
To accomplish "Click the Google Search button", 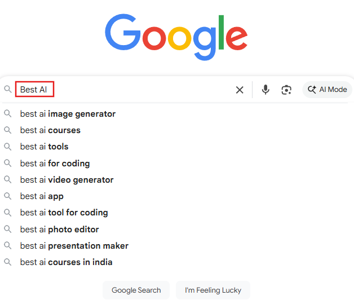I will [136, 290].
